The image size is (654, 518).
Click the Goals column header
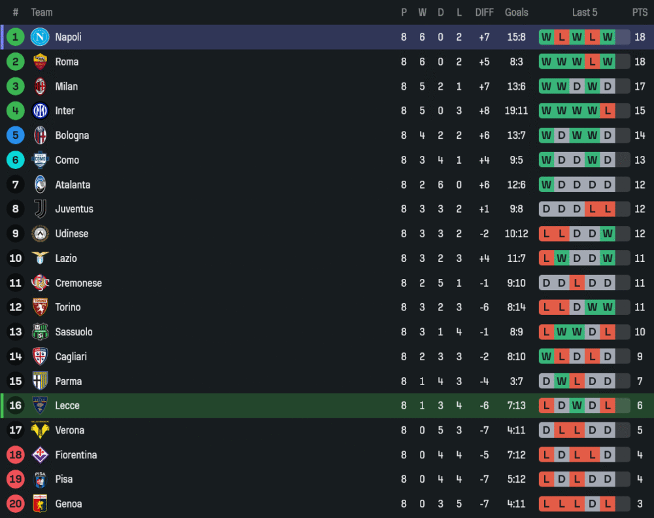pyautogui.click(x=516, y=12)
